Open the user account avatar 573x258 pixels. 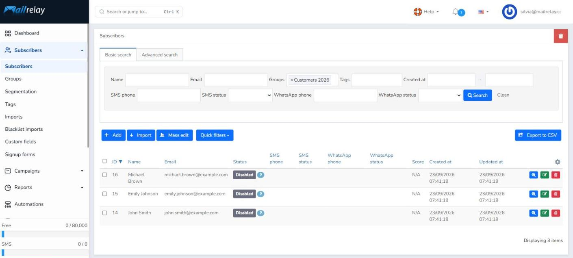[x=509, y=12]
